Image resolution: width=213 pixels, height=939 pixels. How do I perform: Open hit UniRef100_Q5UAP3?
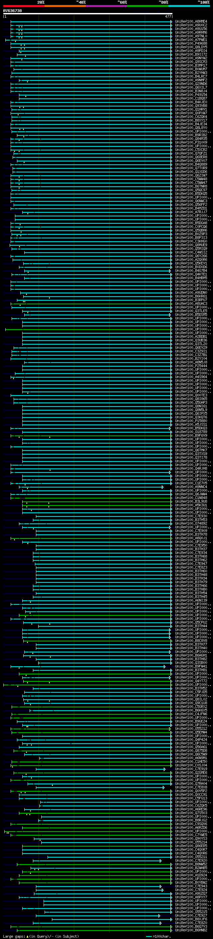click(x=191, y=402)
